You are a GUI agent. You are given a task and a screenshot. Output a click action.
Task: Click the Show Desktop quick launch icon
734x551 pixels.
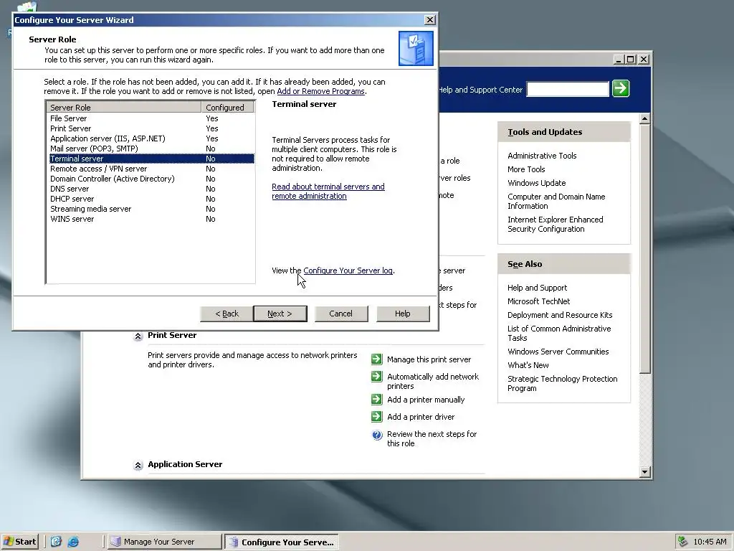[x=56, y=542]
